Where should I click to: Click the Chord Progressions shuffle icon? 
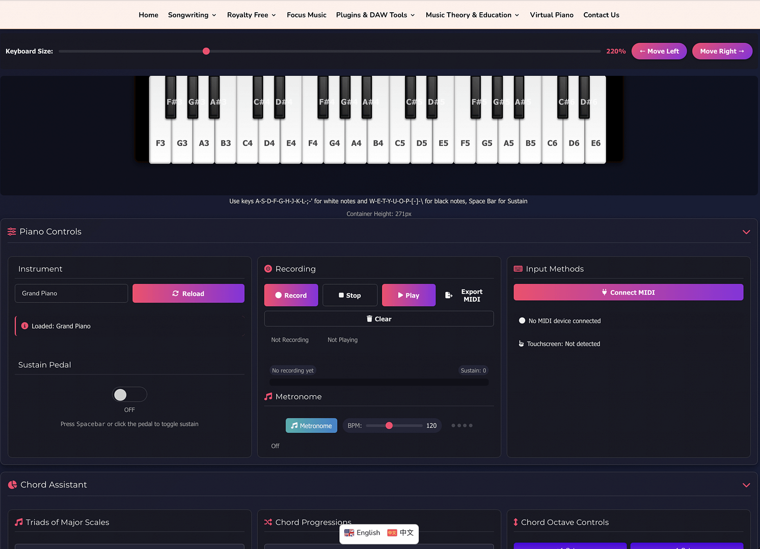tap(268, 522)
